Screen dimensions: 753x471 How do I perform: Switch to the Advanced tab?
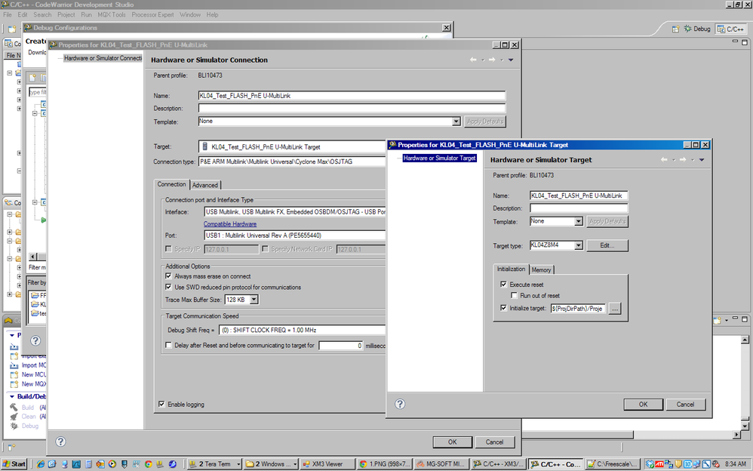click(x=205, y=185)
